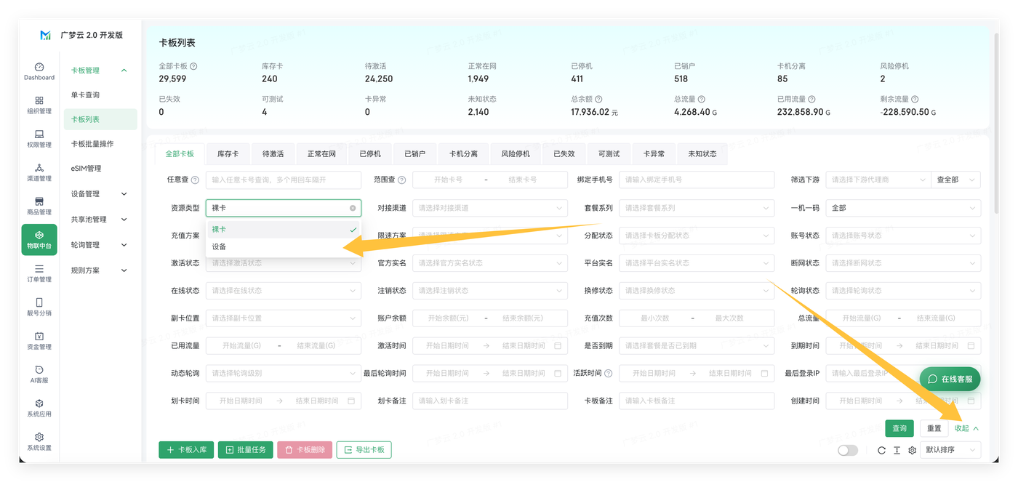Click help icon beside 已用流量 stat
This screenshot has width=1018, height=482.
811,99
